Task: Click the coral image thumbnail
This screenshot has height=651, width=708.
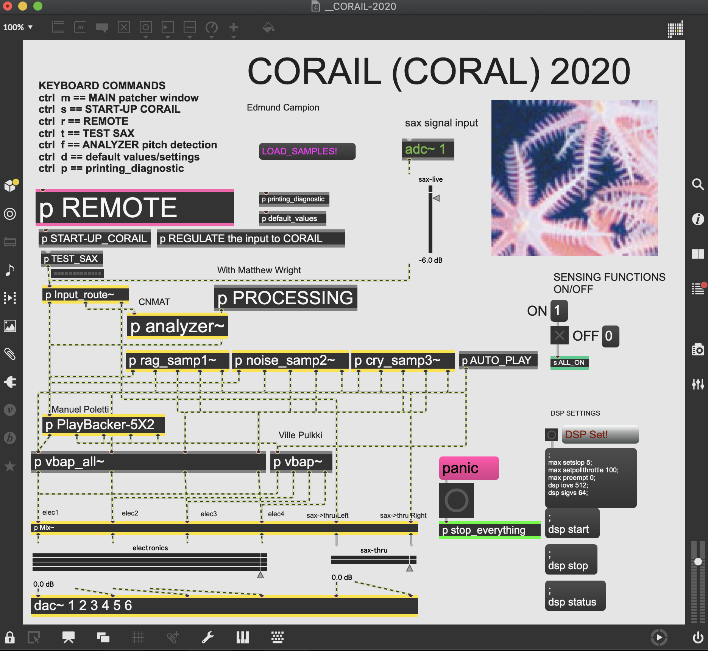Action: tap(574, 178)
